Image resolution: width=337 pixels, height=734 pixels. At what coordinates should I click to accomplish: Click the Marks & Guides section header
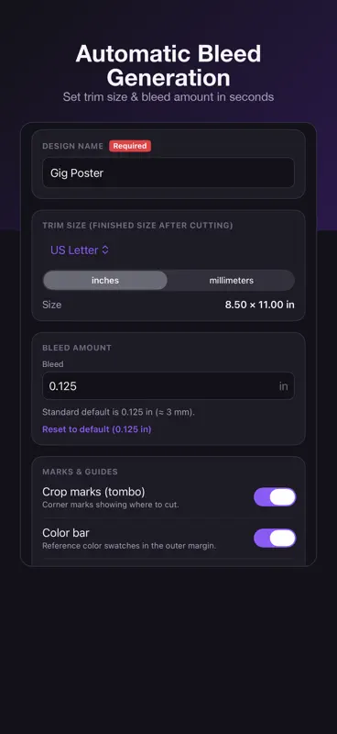pos(80,472)
